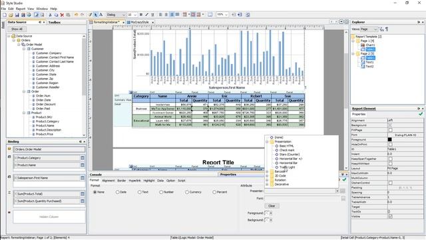The height and width of the screenshot is (240, 426).
Task: Toggle the KeepSpanTogether checkbox
Action: [391, 159]
